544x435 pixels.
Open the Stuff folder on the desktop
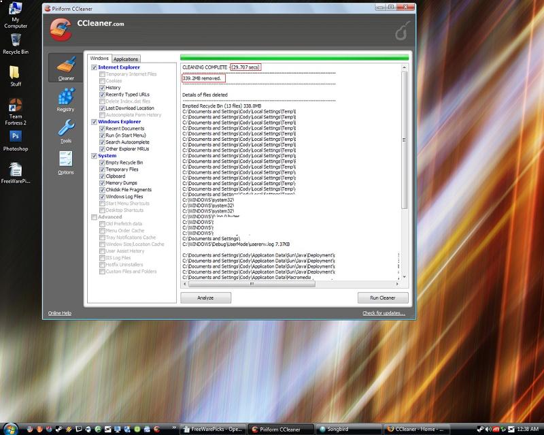click(x=15, y=76)
